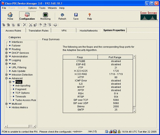The height and width of the screenshot is (135, 160).
Task: Refresh the PIX configuration
Action: pos(62,16)
